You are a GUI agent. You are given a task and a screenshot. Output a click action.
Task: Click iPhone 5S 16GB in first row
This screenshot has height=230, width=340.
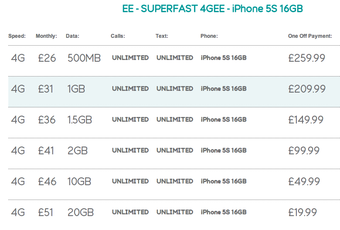(224, 58)
